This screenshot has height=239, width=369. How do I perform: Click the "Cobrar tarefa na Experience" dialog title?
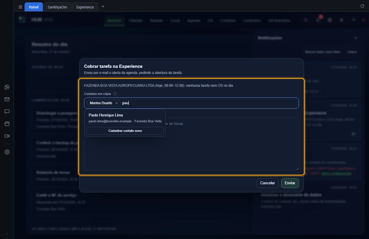(x=113, y=66)
